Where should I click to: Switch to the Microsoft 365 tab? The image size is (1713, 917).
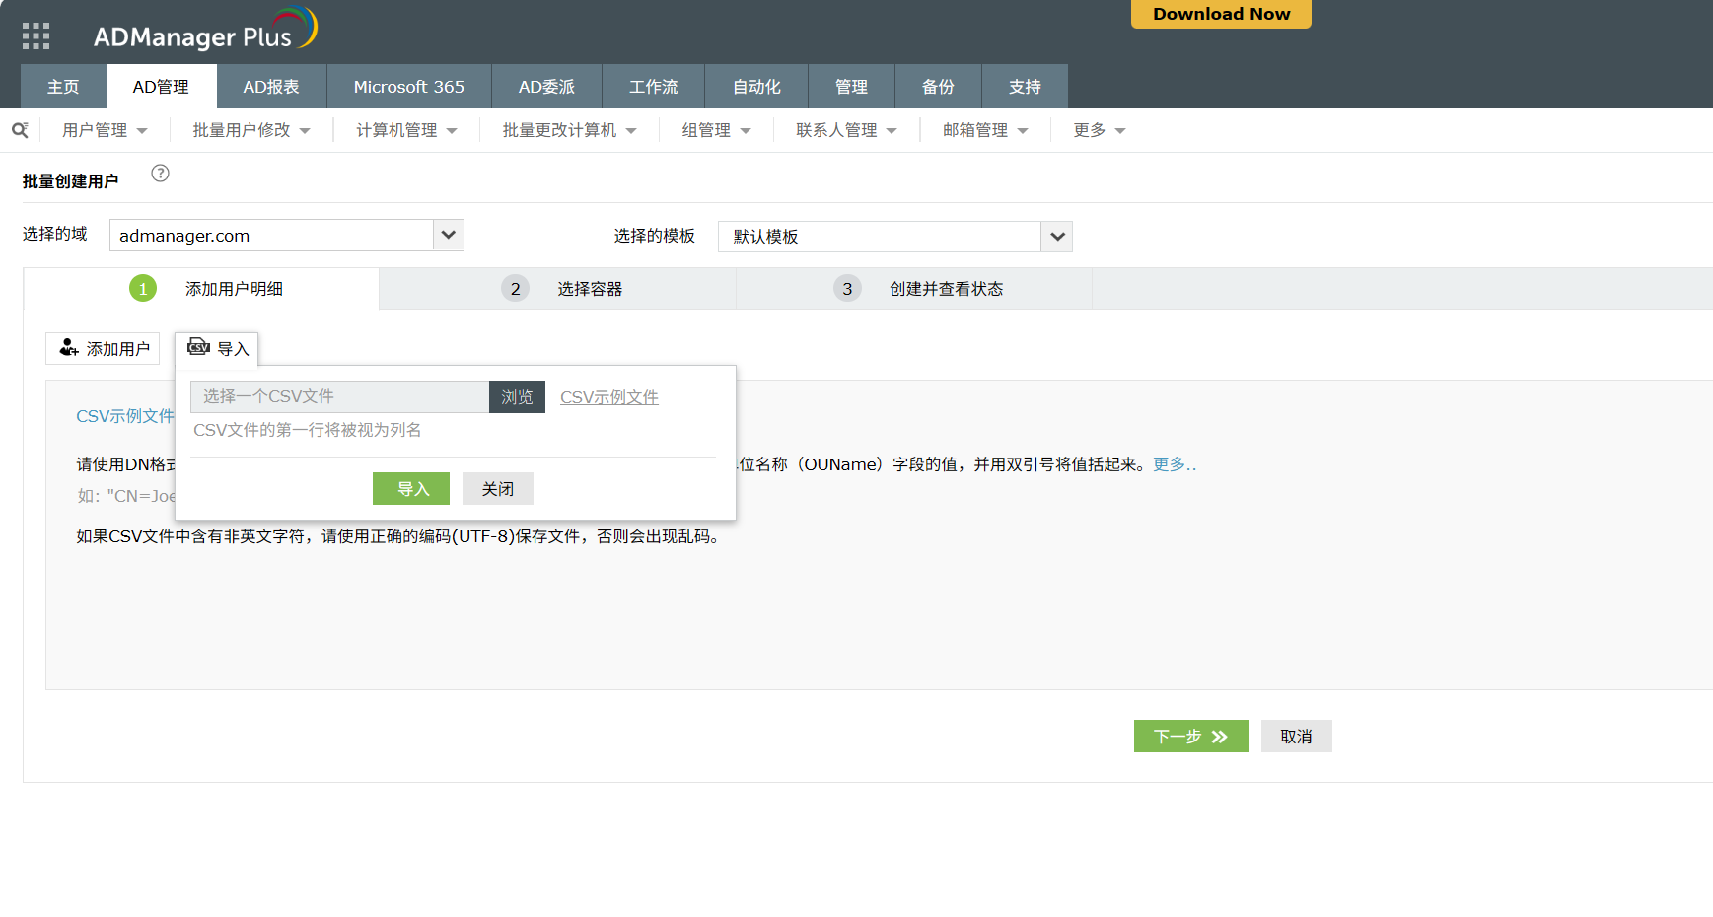[408, 87]
